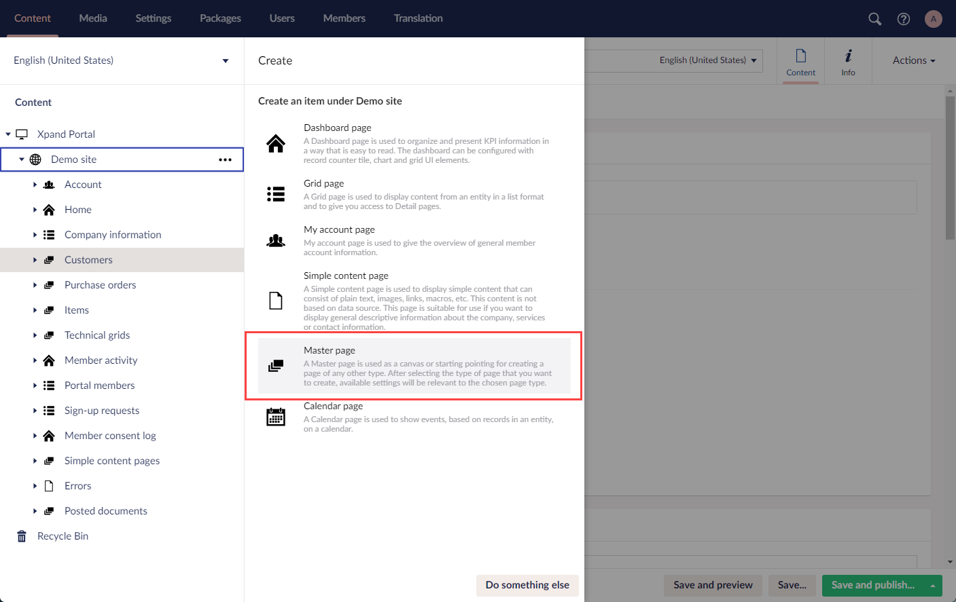Click the Errors document icon
The width and height of the screenshot is (956, 602).
click(x=49, y=486)
